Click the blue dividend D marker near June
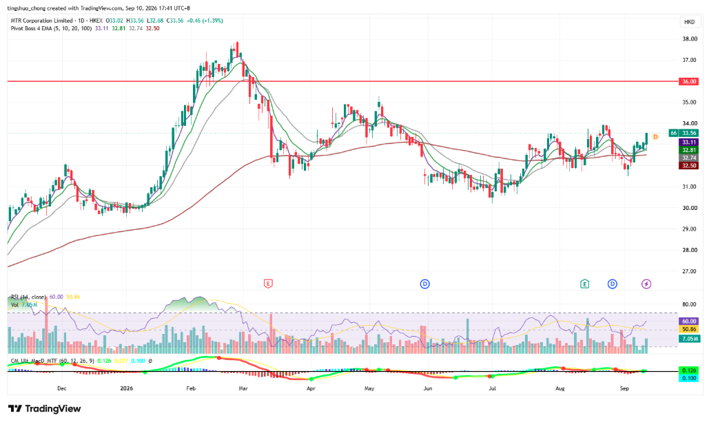The image size is (709, 422). pos(424,284)
